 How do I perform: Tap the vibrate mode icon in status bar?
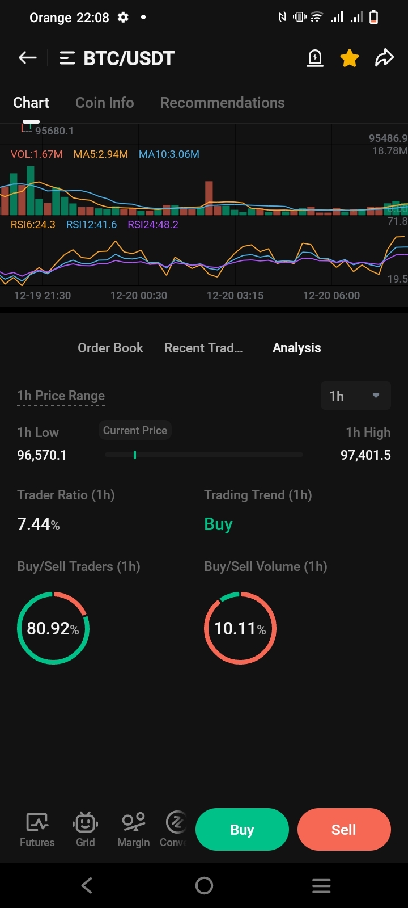point(299,18)
